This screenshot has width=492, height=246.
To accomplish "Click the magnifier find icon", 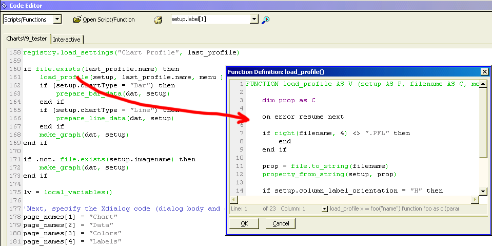I will click(x=265, y=20).
